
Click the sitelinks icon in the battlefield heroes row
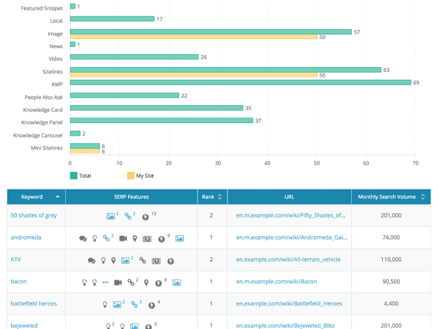(x=135, y=304)
